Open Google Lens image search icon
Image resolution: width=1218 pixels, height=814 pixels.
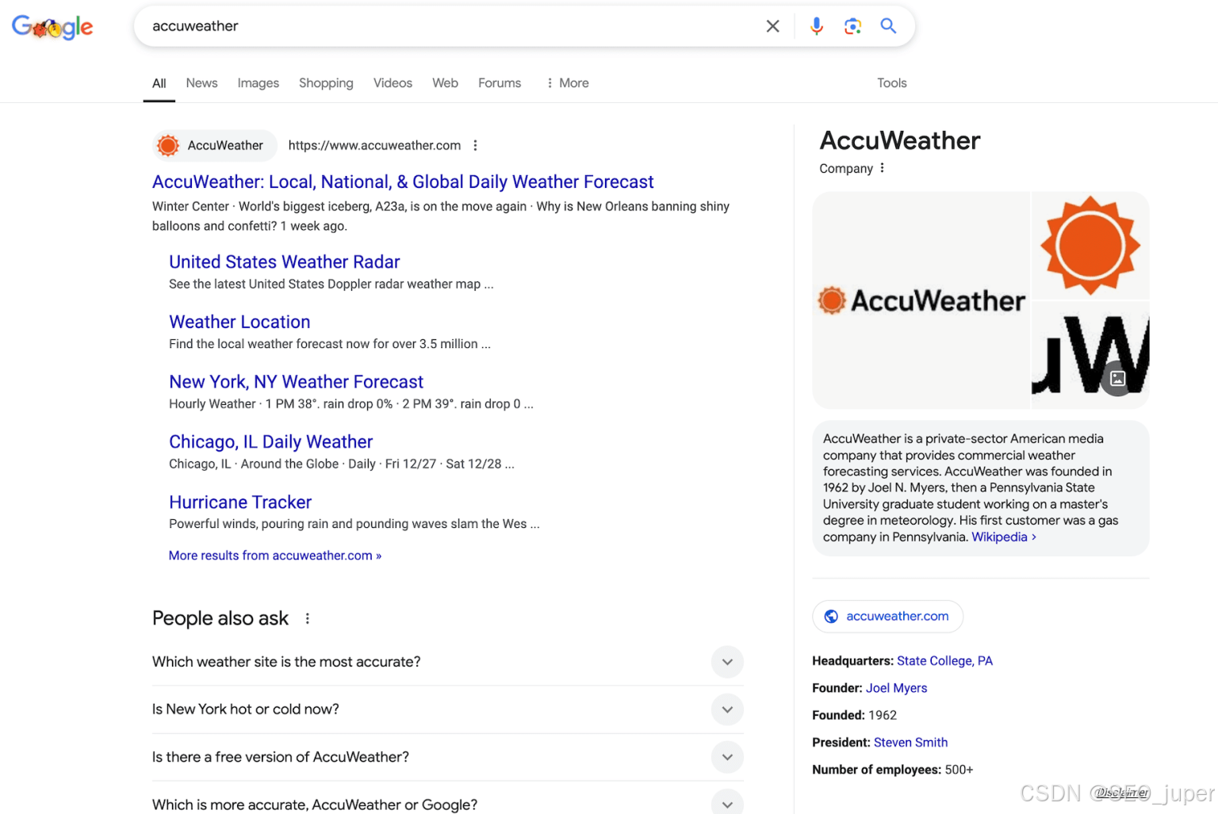(852, 26)
